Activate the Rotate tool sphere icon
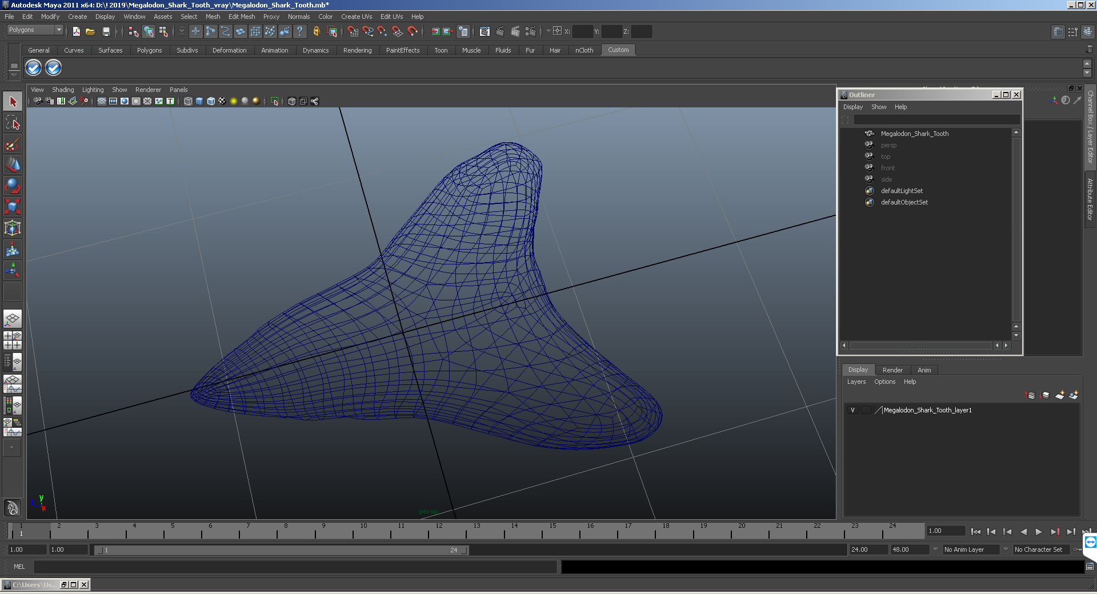This screenshot has width=1097, height=594. (13, 186)
